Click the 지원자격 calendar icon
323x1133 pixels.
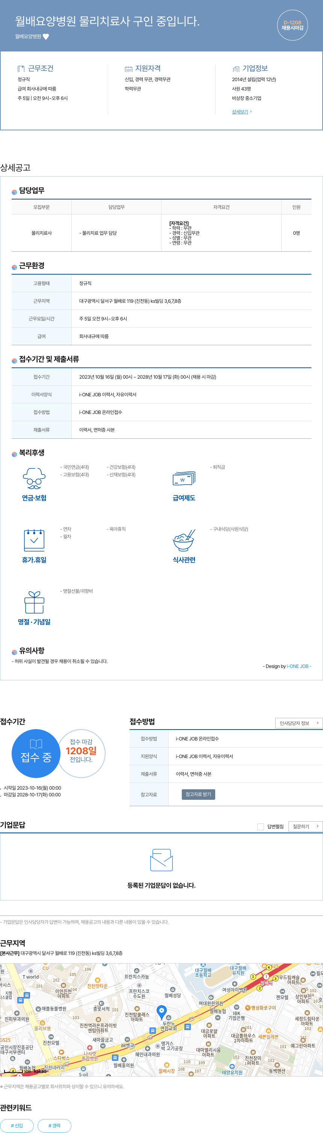pyautogui.click(x=128, y=69)
